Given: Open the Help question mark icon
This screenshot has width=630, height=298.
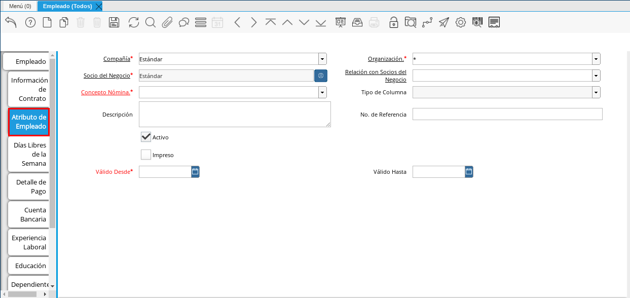Looking at the screenshot, I should click(x=30, y=22).
